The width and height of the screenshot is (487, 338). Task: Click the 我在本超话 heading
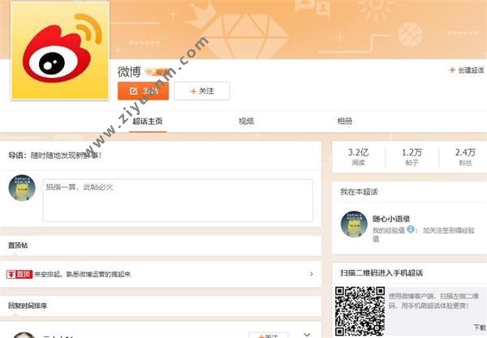[359, 192]
